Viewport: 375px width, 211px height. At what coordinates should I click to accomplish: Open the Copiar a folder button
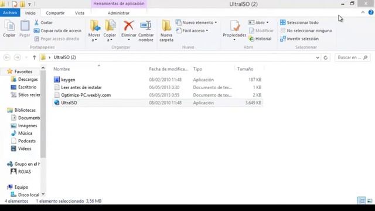(x=110, y=31)
